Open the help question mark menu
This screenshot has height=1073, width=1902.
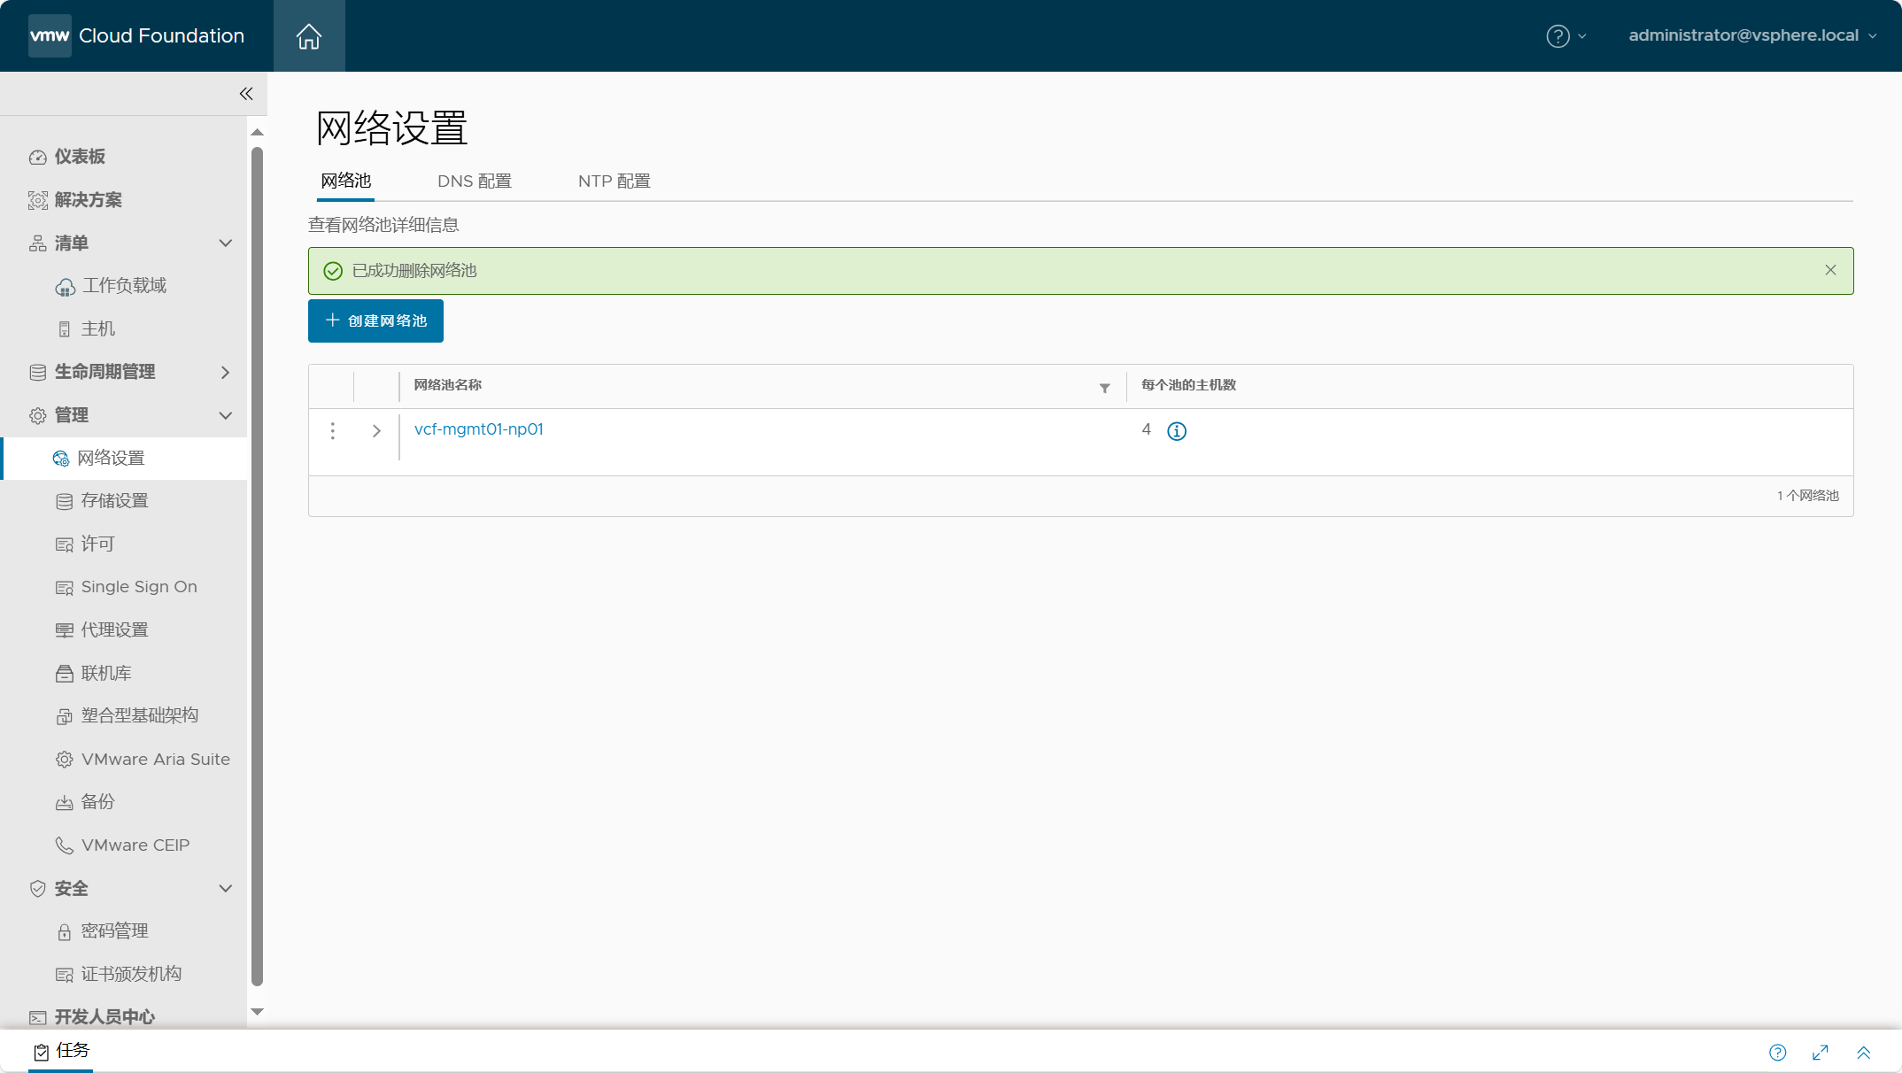1566,35
